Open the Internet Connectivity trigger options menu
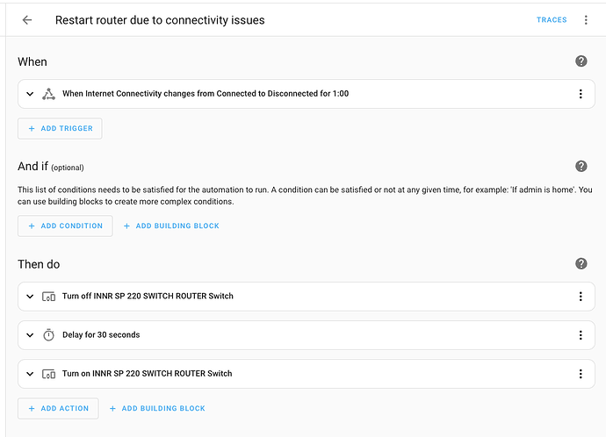Screen dimensions: 606x437 click(581, 94)
